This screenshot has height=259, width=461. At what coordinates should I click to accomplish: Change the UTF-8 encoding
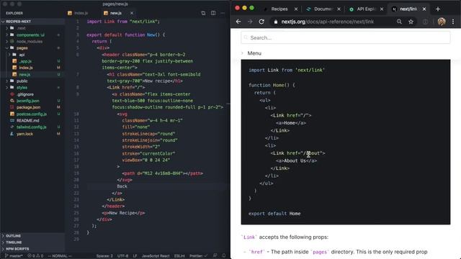pyautogui.click(x=122, y=256)
